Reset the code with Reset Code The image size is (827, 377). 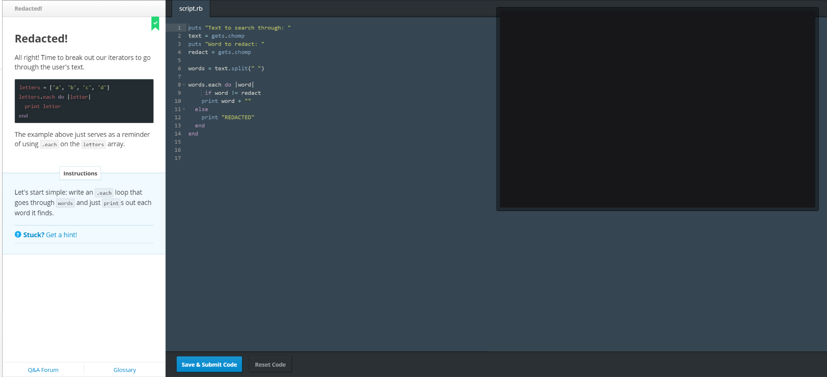pyautogui.click(x=270, y=365)
